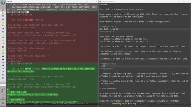The height and width of the screenshot is (107, 191).
Task: Open the orange PowerPoint taskbar icon
Action: 3,10
